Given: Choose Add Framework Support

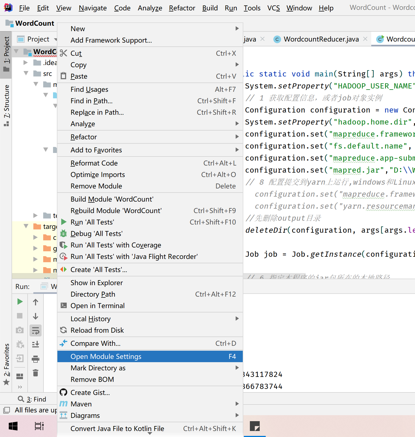Looking at the screenshot, I should [x=150, y=40].
